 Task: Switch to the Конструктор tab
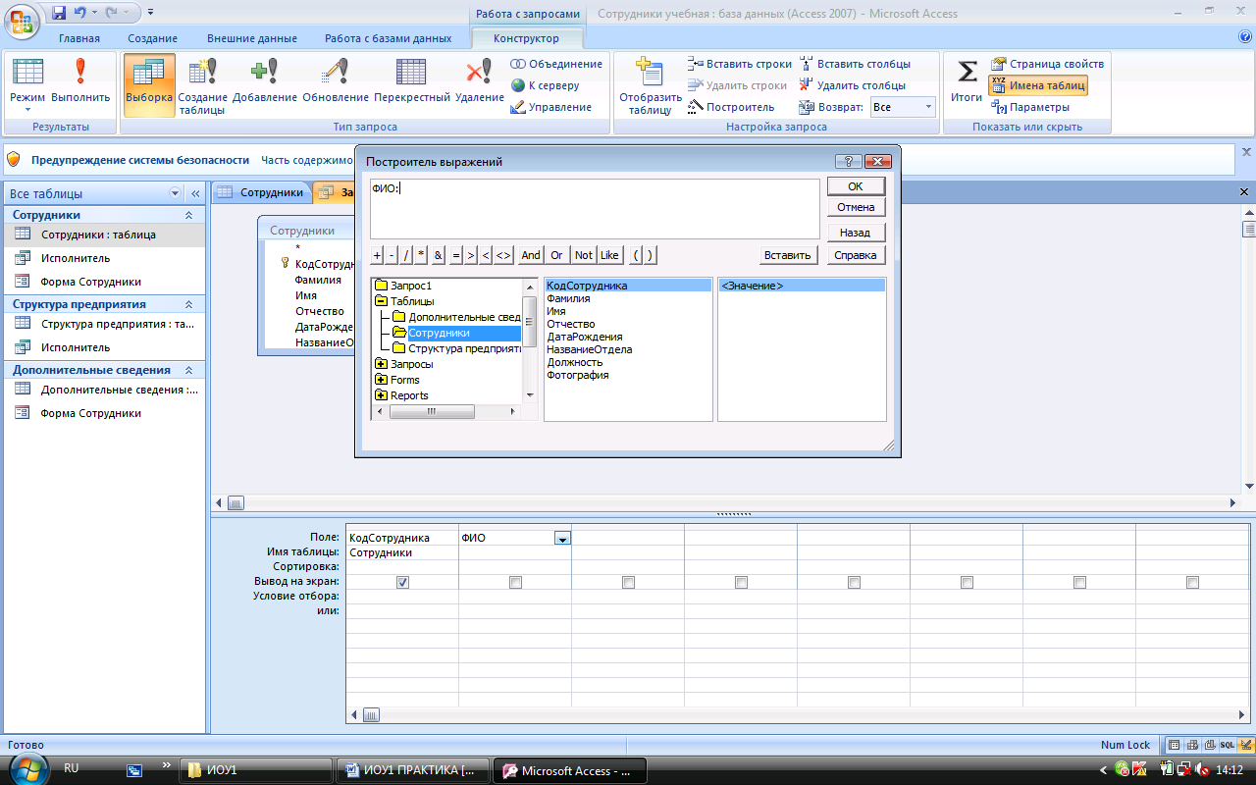(x=526, y=38)
